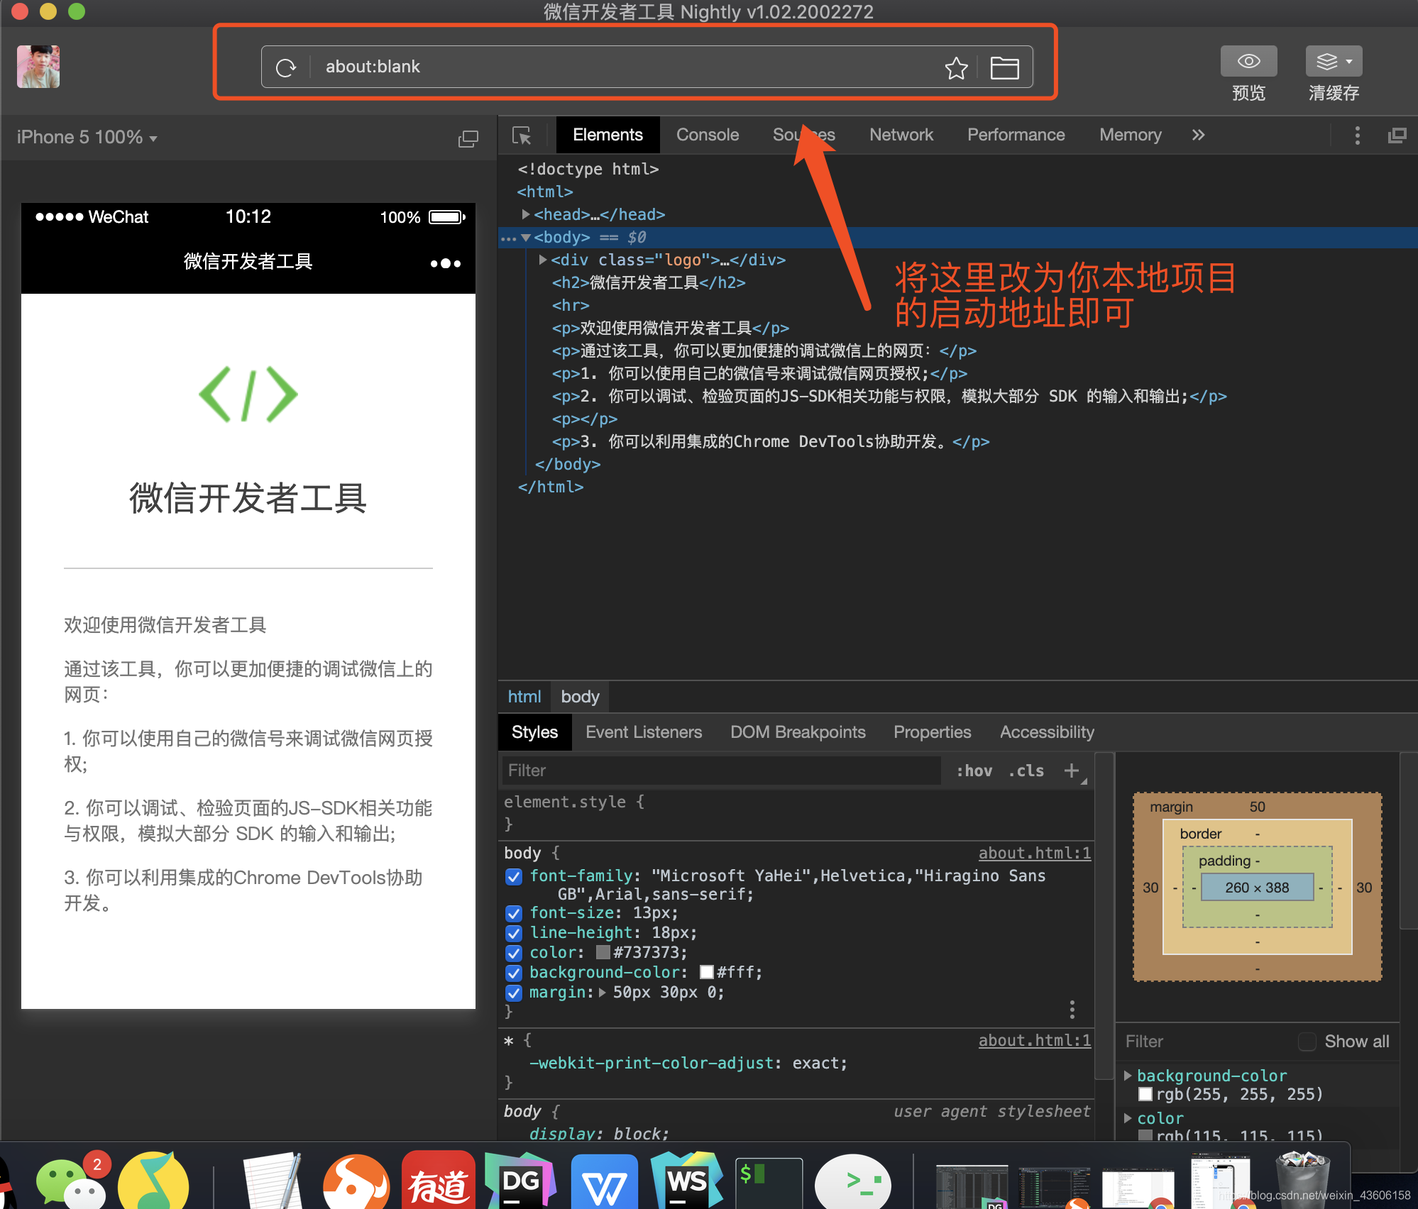
Task: Open DevTools three-dot menu
Action: pos(1357,136)
